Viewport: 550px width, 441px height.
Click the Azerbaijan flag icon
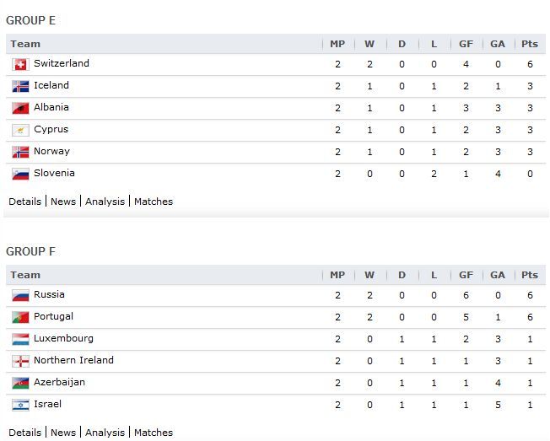click(x=20, y=383)
